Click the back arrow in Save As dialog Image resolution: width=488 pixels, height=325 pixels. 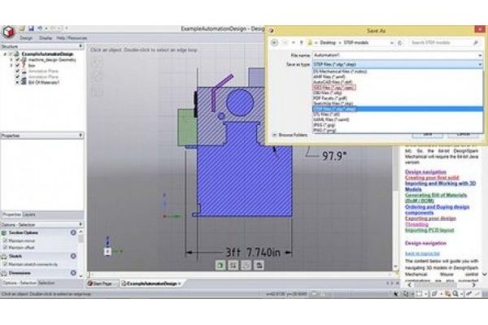(x=275, y=42)
